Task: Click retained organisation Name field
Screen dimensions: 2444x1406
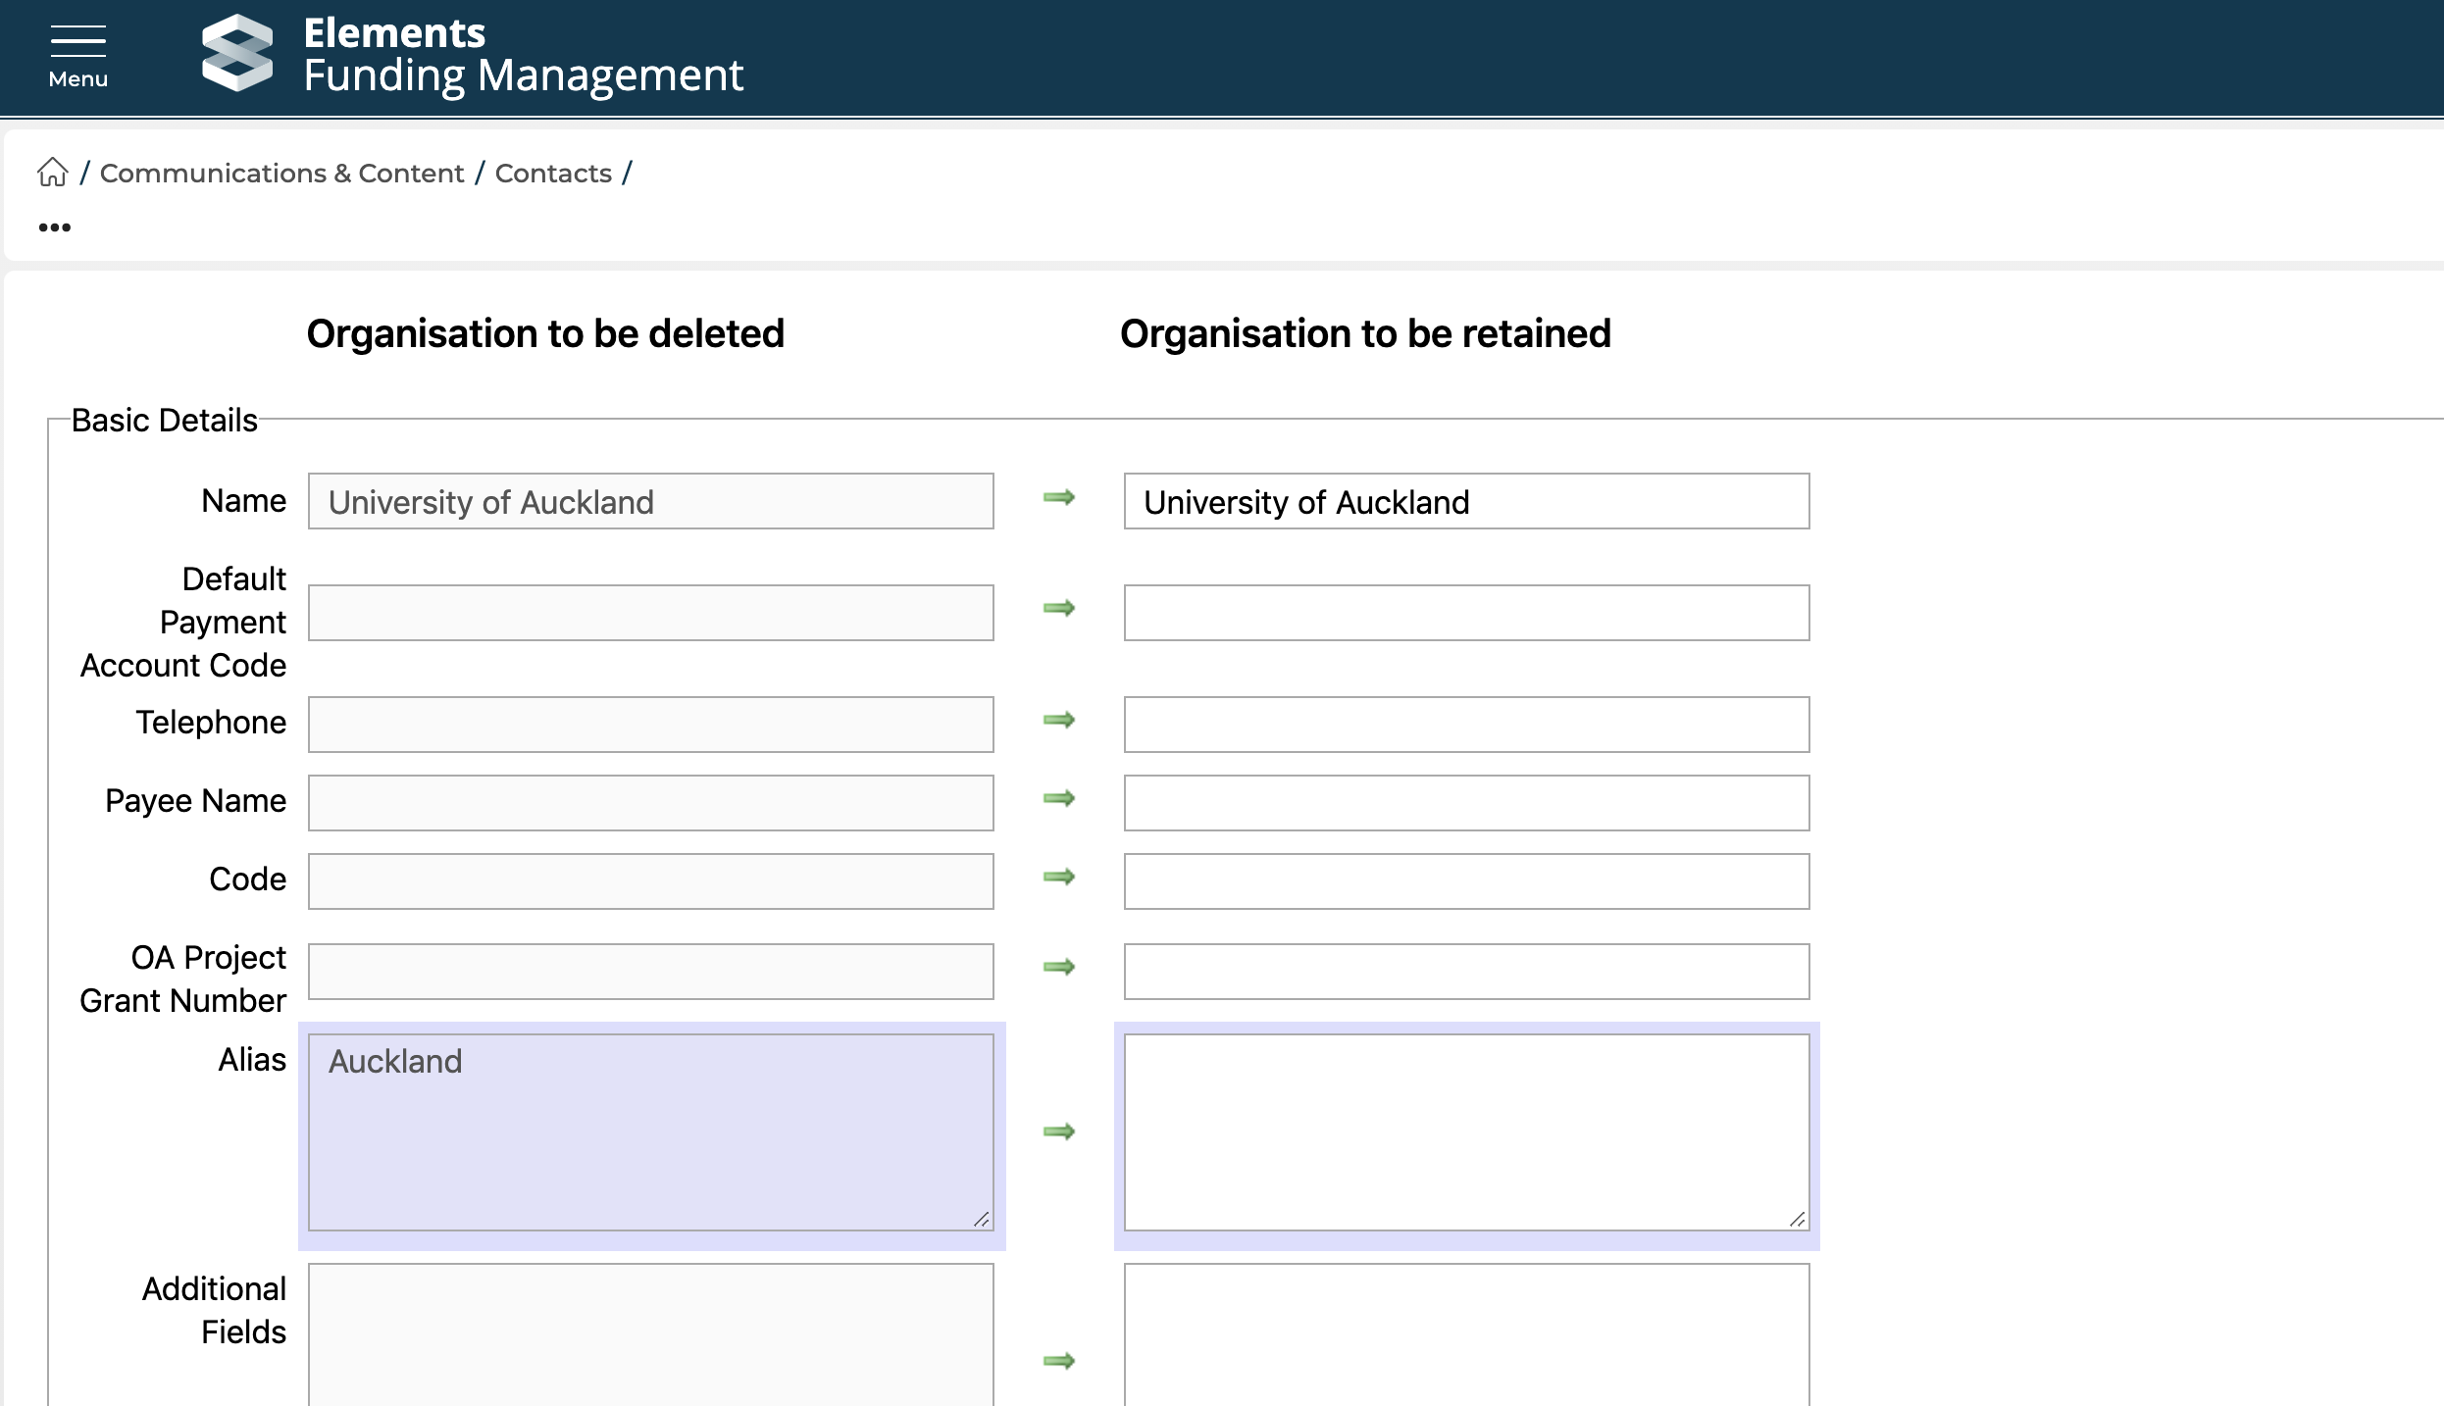Action: (x=1466, y=502)
